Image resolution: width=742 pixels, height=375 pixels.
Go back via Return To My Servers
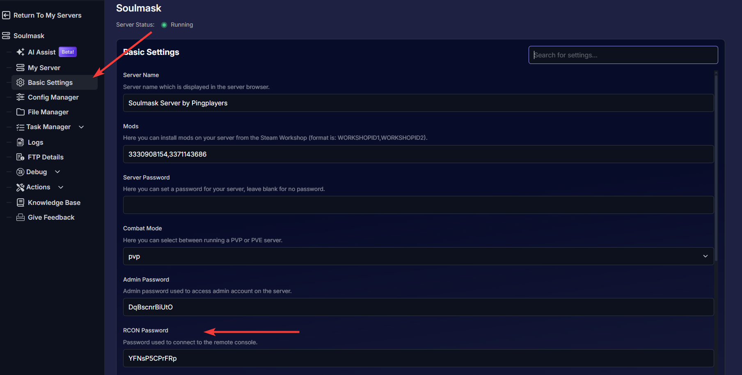click(47, 15)
